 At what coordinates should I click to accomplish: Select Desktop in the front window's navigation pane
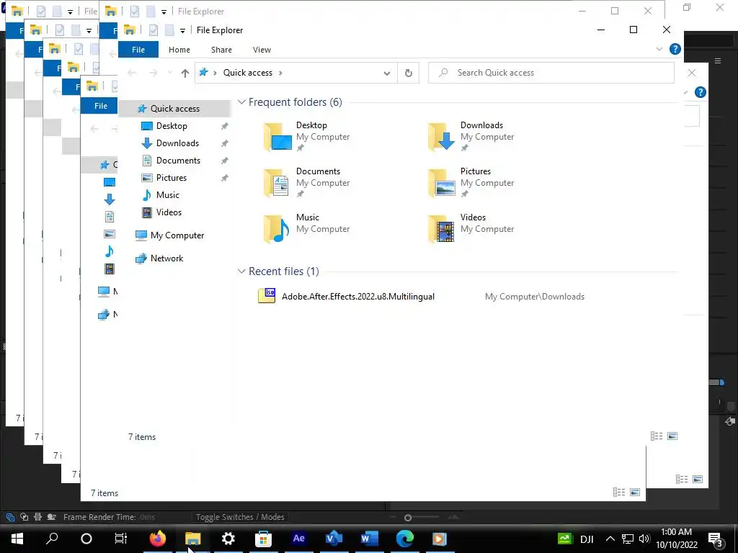click(172, 126)
